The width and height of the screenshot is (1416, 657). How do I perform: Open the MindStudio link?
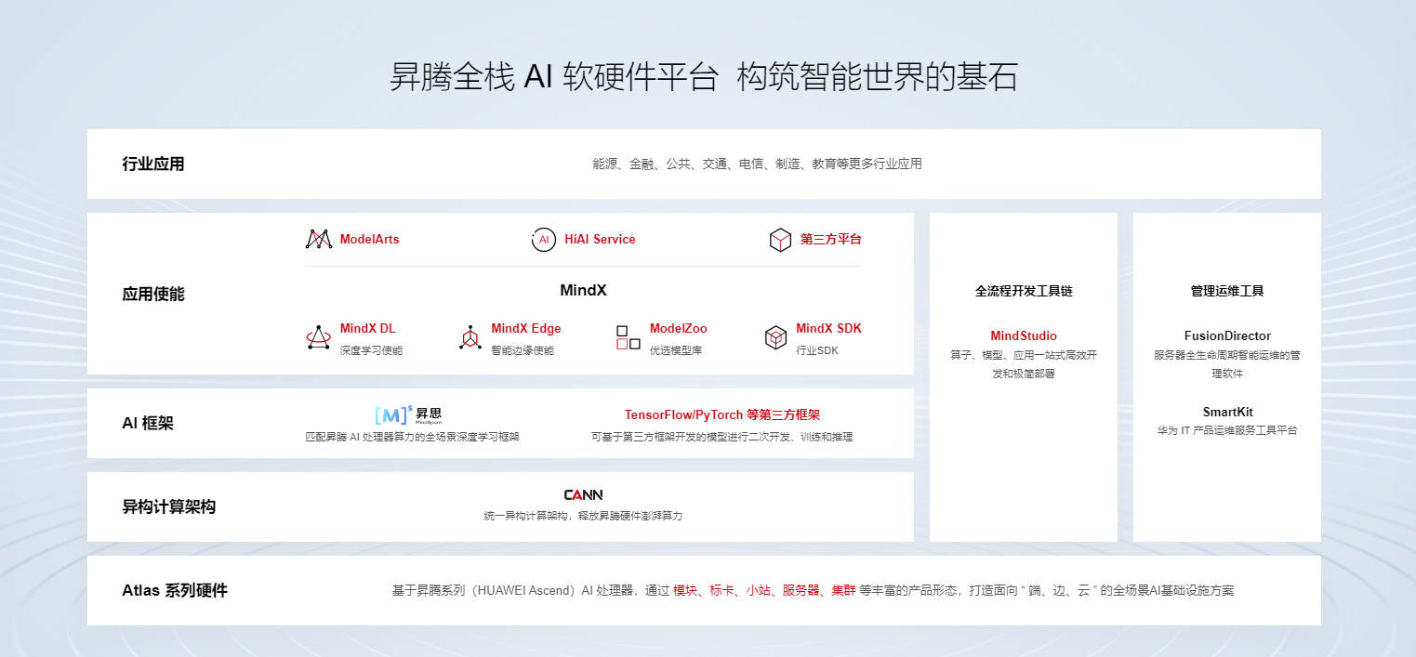pyautogui.click(x=1024, y=336)
